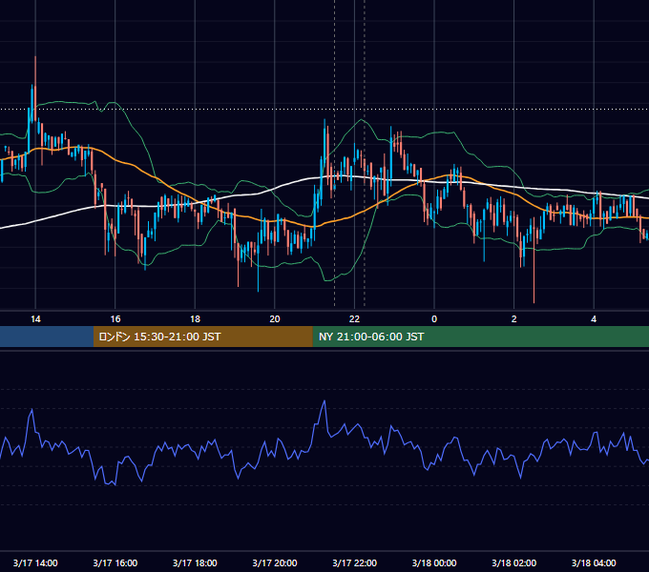The image size is (649, 572).
Task: Click the hour label 4 on the axis
Action: click(594, 319)
